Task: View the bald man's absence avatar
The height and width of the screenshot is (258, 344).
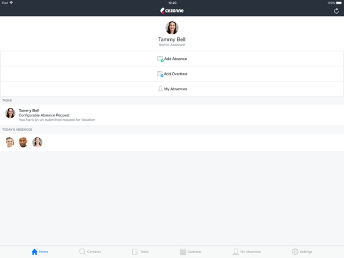Action: [x=23, y=142]
